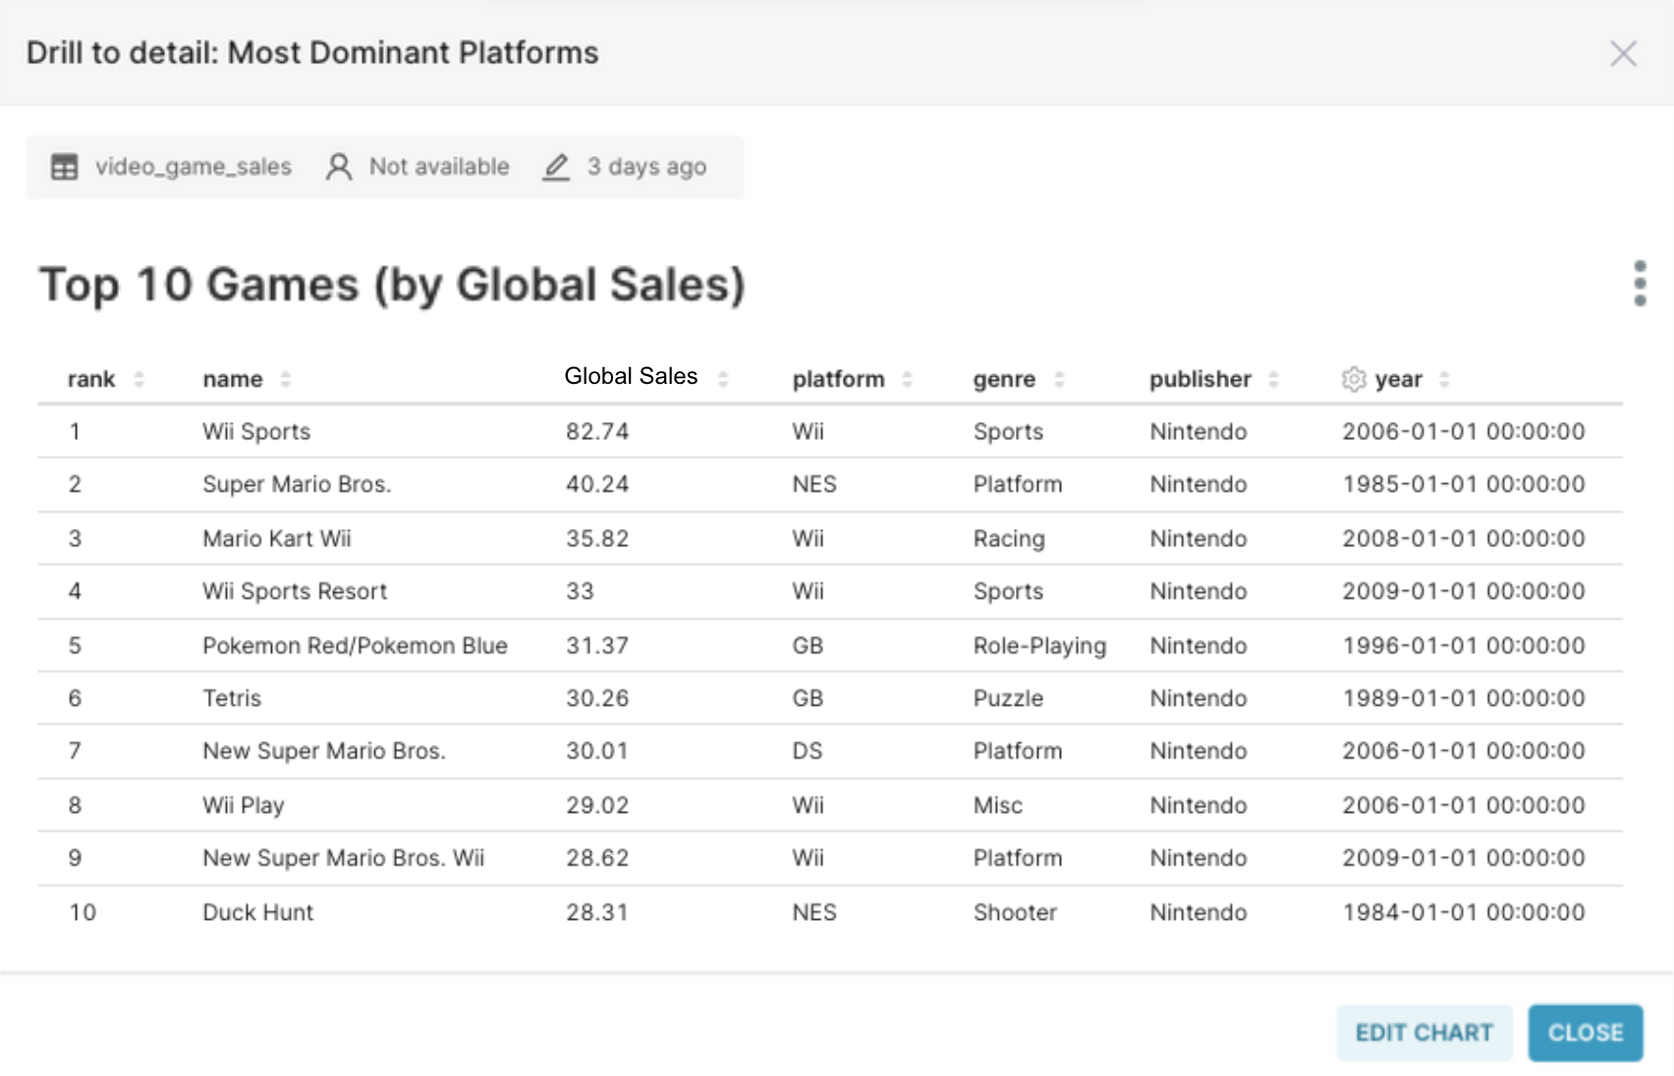Select the 'New Super Mario Bros. Wii' cell

[x=344, y=858]
